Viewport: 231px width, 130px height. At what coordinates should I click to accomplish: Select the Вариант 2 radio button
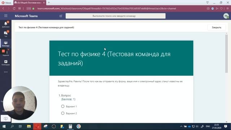point(63,113)
